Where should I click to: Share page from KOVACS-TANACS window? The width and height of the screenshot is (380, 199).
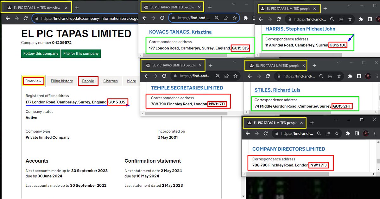point(226,18)
